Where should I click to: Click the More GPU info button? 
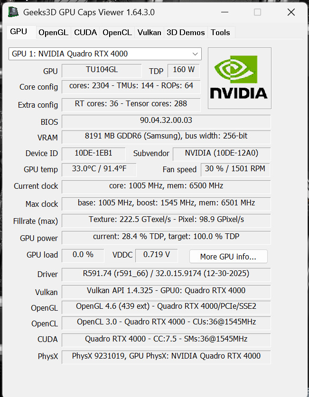click(228, 257)
